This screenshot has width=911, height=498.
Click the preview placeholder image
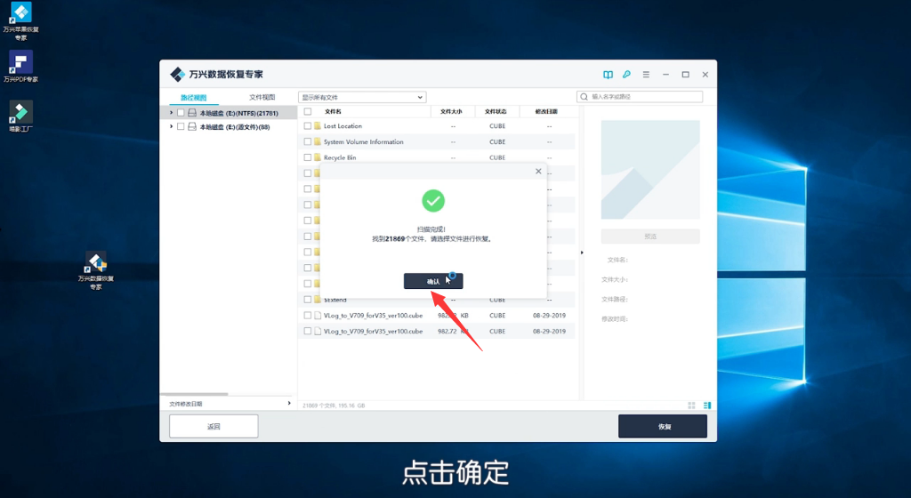point(650,170)
